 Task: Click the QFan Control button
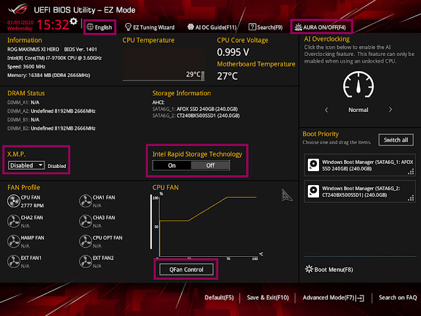point(186,269)
